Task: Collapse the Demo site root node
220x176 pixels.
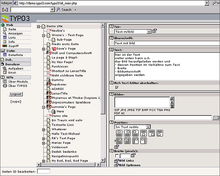Action: tap(39, 27)
